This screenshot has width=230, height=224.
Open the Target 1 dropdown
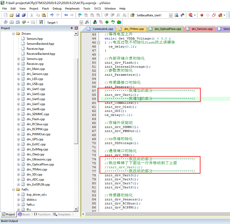coord(81,23)
